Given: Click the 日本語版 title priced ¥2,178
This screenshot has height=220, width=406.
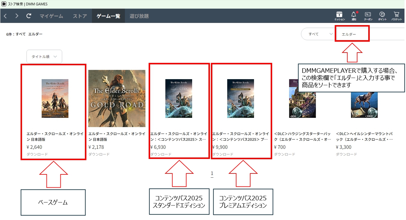Looking at the screenshot, I should (117, 137).
